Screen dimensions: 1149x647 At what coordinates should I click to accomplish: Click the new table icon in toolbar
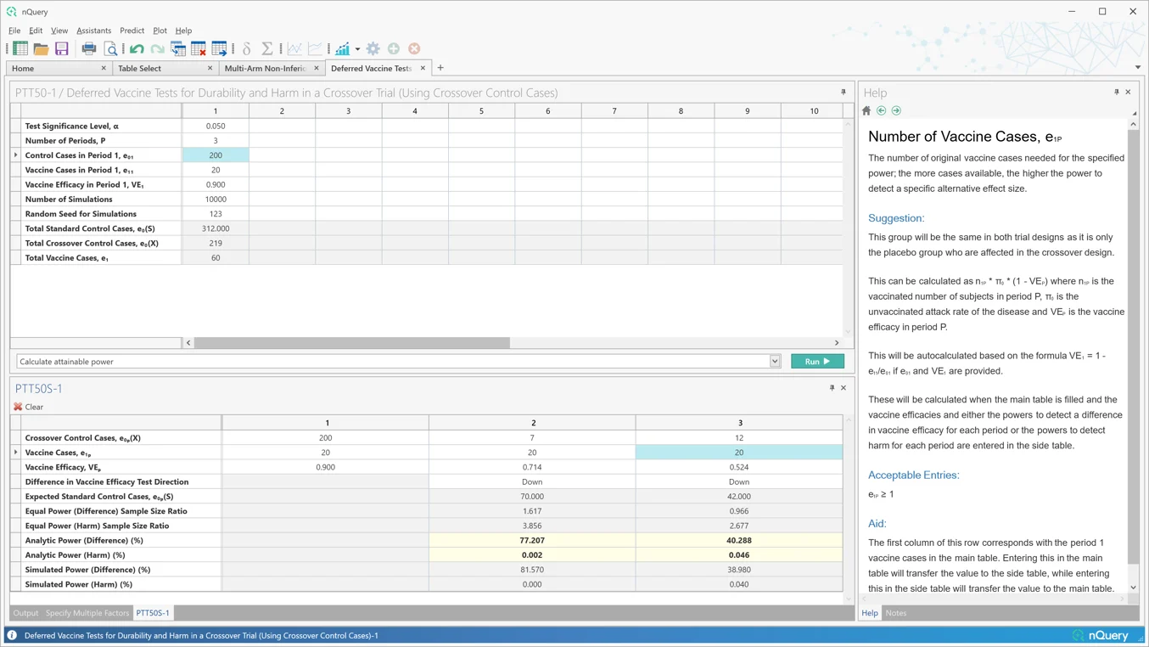(x=20, y=49)
